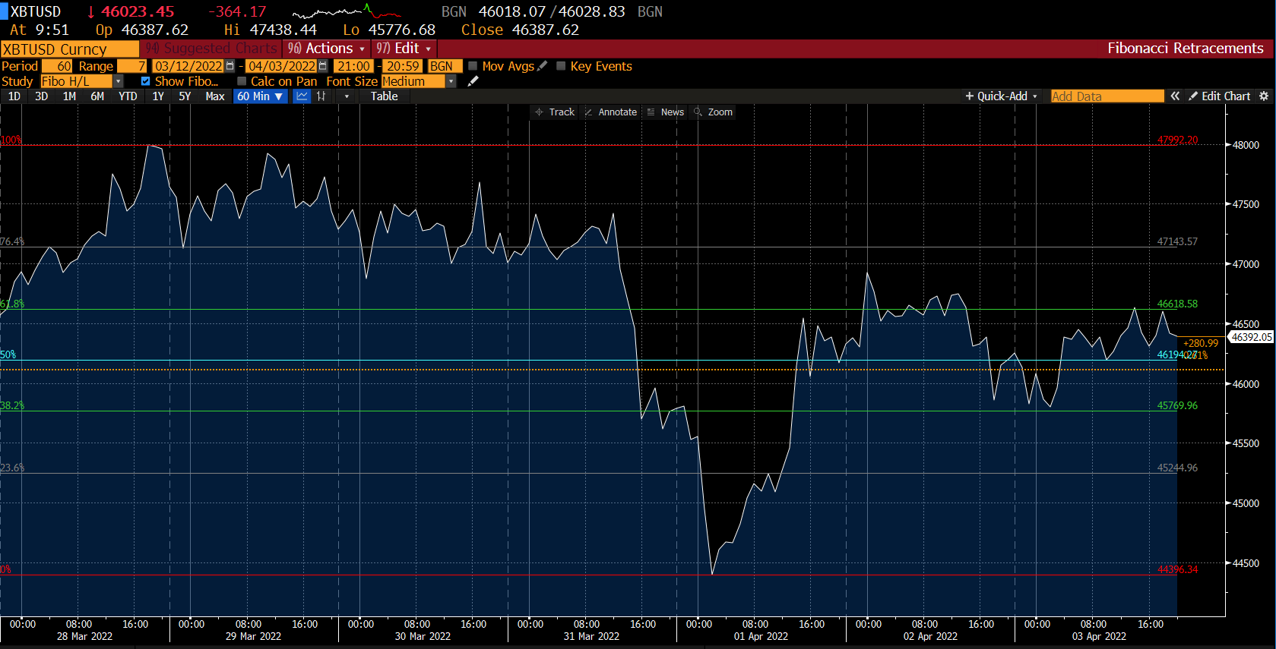Viewport: 1276px width, 649px height.
Task: Select the line chart type icon
Action: tap(302, 96)
